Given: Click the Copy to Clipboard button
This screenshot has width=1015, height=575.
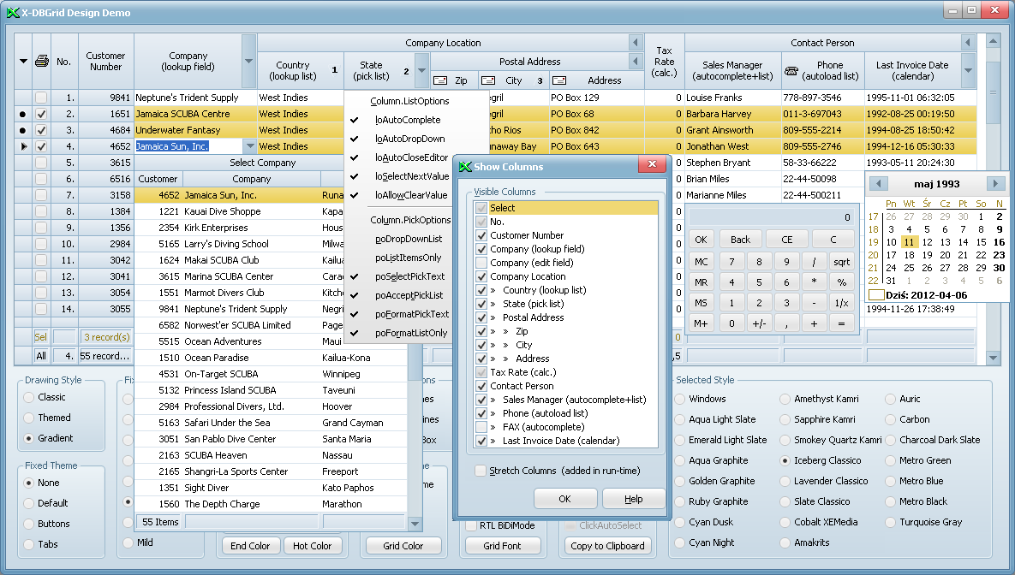Looking at the screenshot, I should [607, 546].
